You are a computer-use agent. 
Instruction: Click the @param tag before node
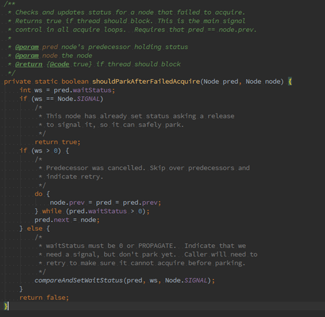click(27, 56)
